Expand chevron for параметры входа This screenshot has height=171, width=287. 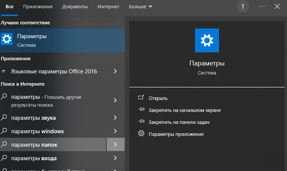115,158
